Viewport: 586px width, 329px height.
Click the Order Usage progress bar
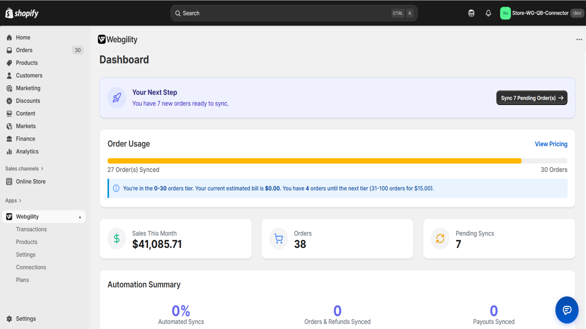pos(337,161)
